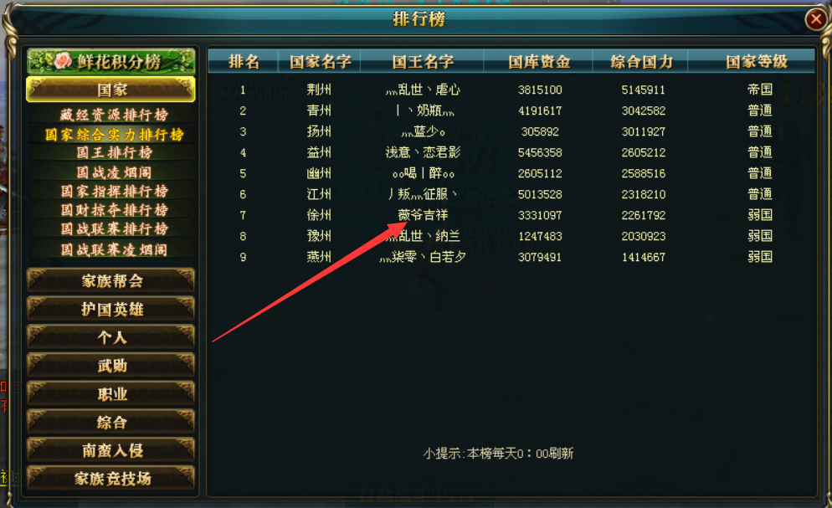Open the 鲜花积分榜 flower points ranking
832x508 pixels.
111,61
